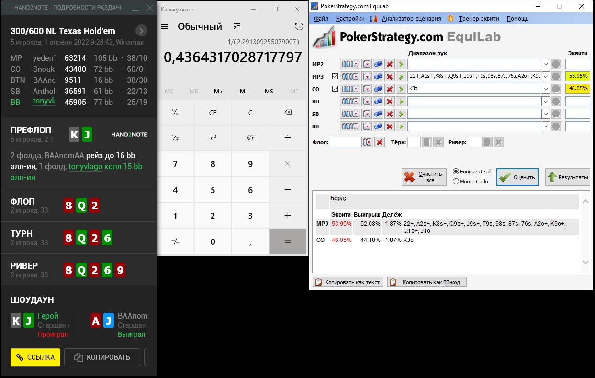Open the Помощь menu in Equilab
The height and width of the screenshot is (378, 595).
(517, 19)
